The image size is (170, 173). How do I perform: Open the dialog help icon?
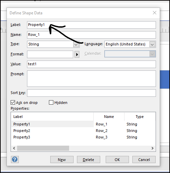15,159
